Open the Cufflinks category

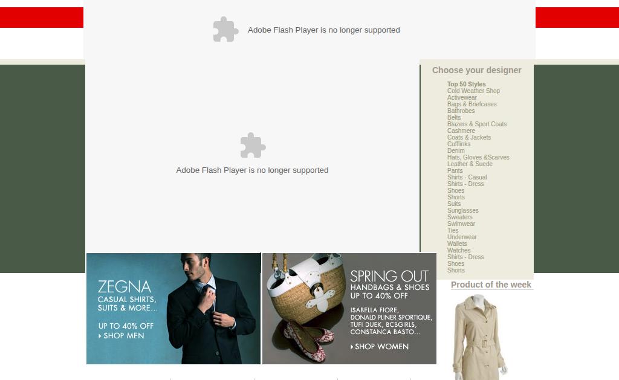pos(459,144)
